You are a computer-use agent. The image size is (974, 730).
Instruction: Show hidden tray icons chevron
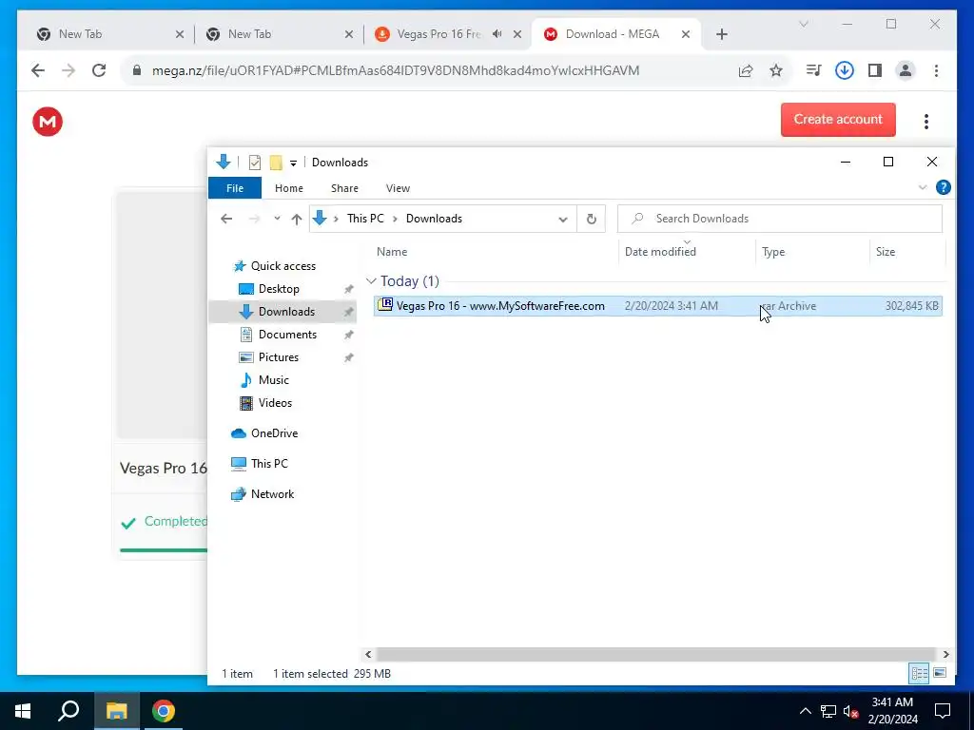click(805, 711)
